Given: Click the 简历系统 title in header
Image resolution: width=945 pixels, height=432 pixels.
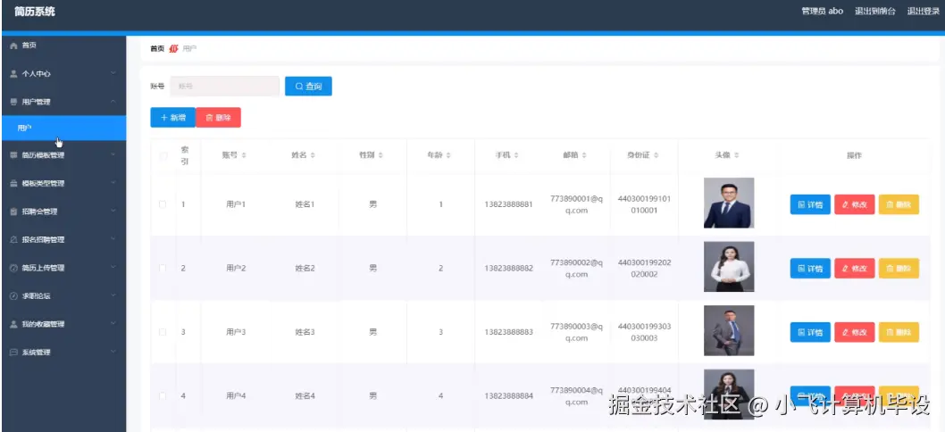Looking at the screenshot, I should click(x=34, y=12).
